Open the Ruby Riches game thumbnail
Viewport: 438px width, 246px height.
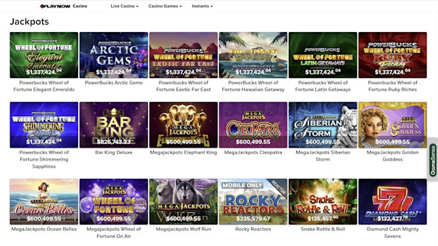tap(392, 55)
